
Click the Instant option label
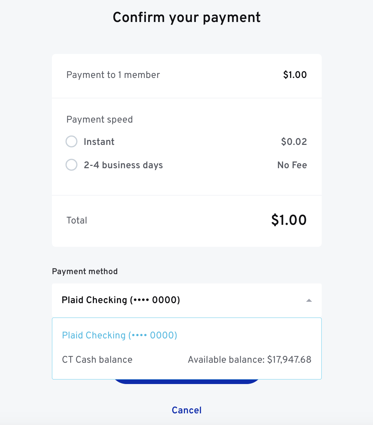[99, 142]
